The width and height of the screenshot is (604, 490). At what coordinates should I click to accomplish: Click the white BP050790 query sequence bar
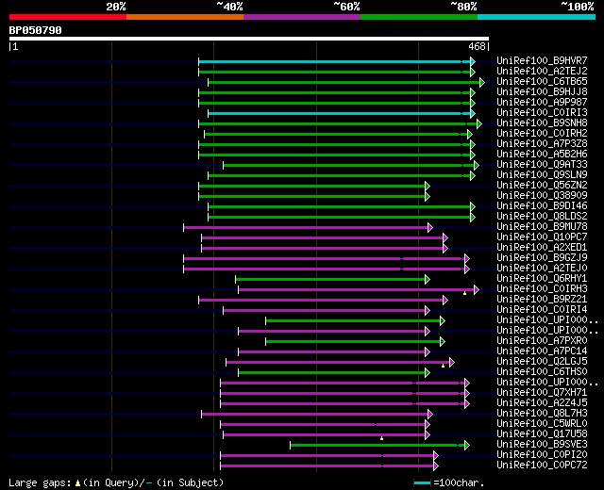pos(249,39)
